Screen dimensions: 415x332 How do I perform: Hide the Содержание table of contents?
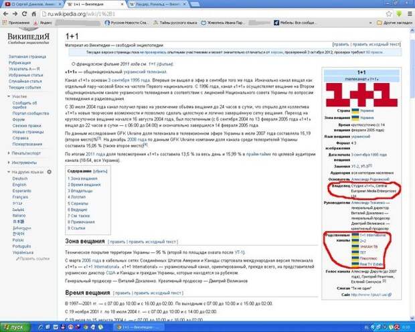click(x=100, y=171)
